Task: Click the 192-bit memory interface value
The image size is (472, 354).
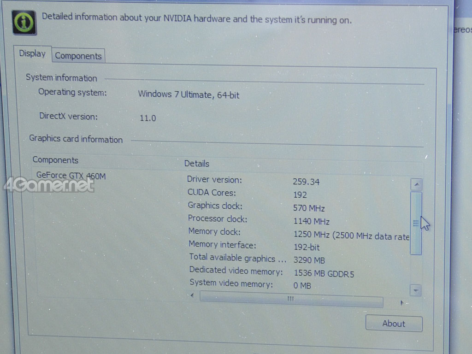Action: pyautogui.click(x=307, y=247)
